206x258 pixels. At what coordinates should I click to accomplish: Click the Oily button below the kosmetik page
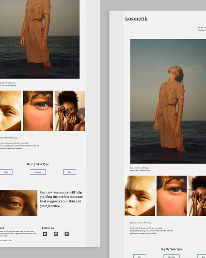point(140,256)
